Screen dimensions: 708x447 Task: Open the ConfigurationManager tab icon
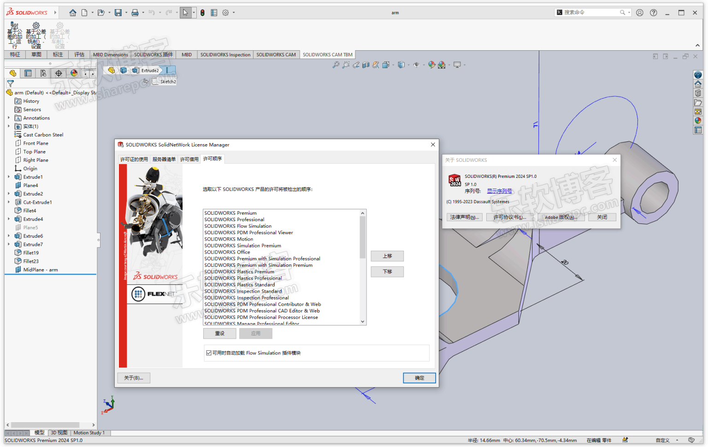click(43, 73)
